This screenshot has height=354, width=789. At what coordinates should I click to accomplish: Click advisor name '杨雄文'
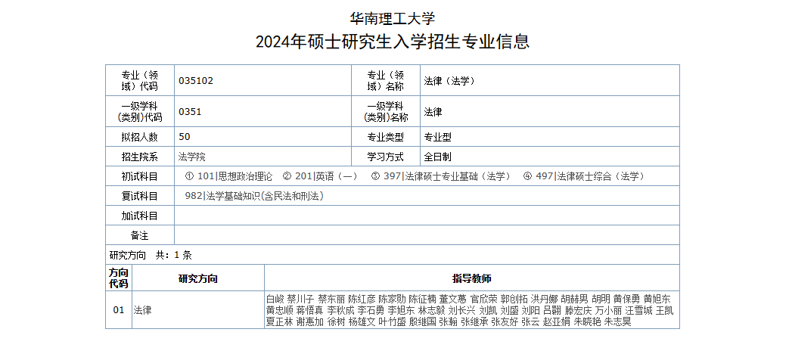(x=362, y=322)
